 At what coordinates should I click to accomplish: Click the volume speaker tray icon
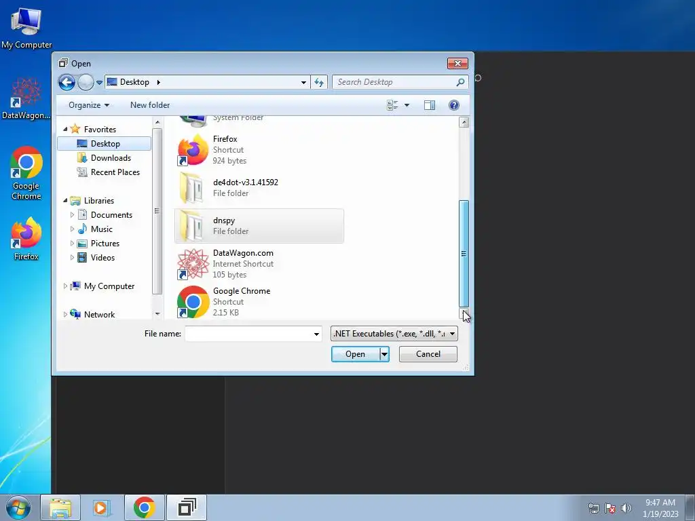[x=626, y=507]
